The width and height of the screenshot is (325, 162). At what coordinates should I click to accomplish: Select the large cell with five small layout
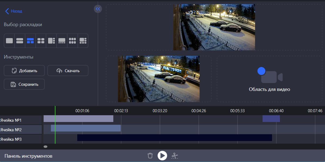[83, 41]
